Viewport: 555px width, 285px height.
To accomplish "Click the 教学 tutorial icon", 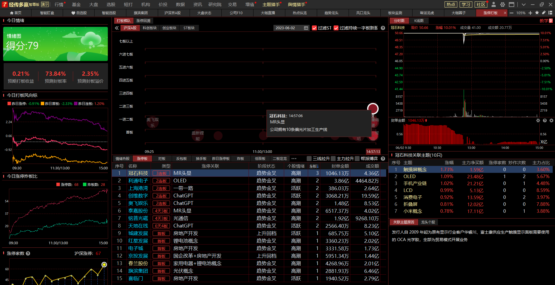I will tap(546, 21).
